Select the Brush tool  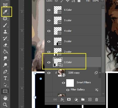(x=5, y=25)
